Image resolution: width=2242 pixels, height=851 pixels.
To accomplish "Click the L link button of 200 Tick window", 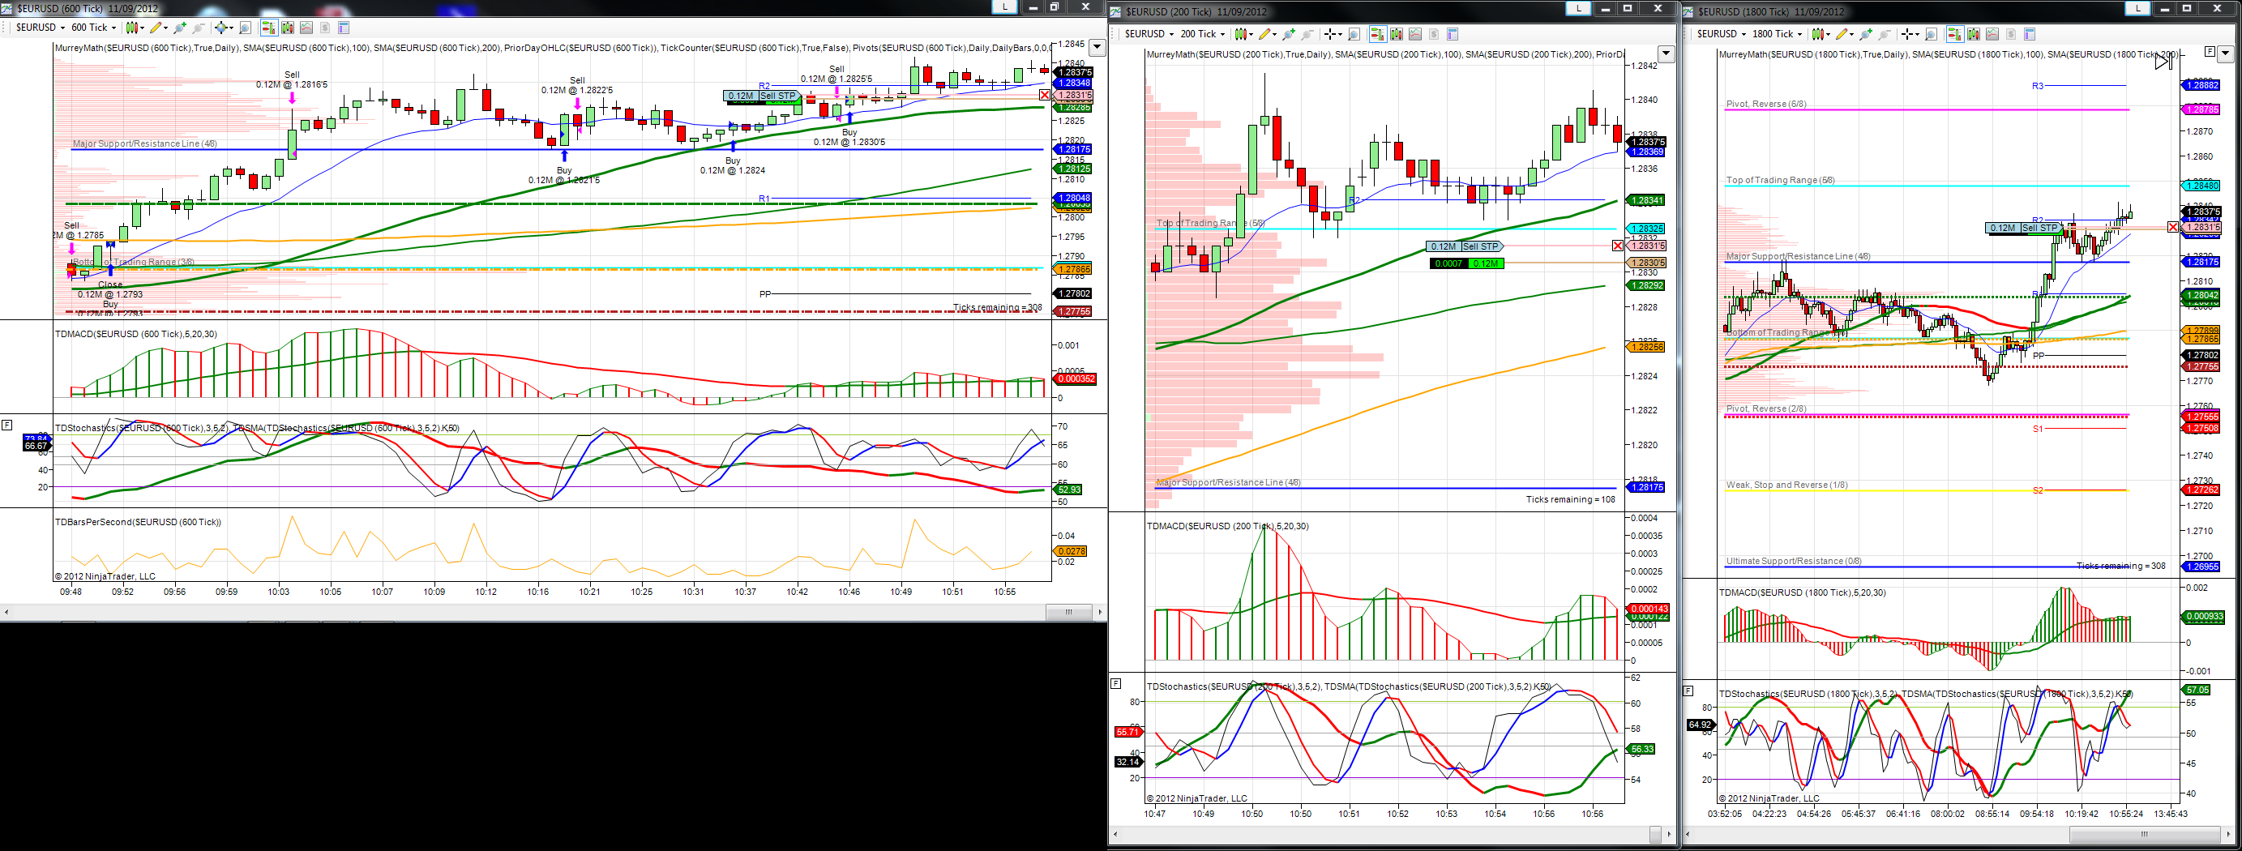I will coord(1578,9).
